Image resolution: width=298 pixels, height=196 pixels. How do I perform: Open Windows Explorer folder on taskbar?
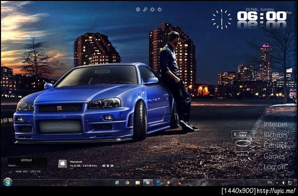[x=138, y=183]
